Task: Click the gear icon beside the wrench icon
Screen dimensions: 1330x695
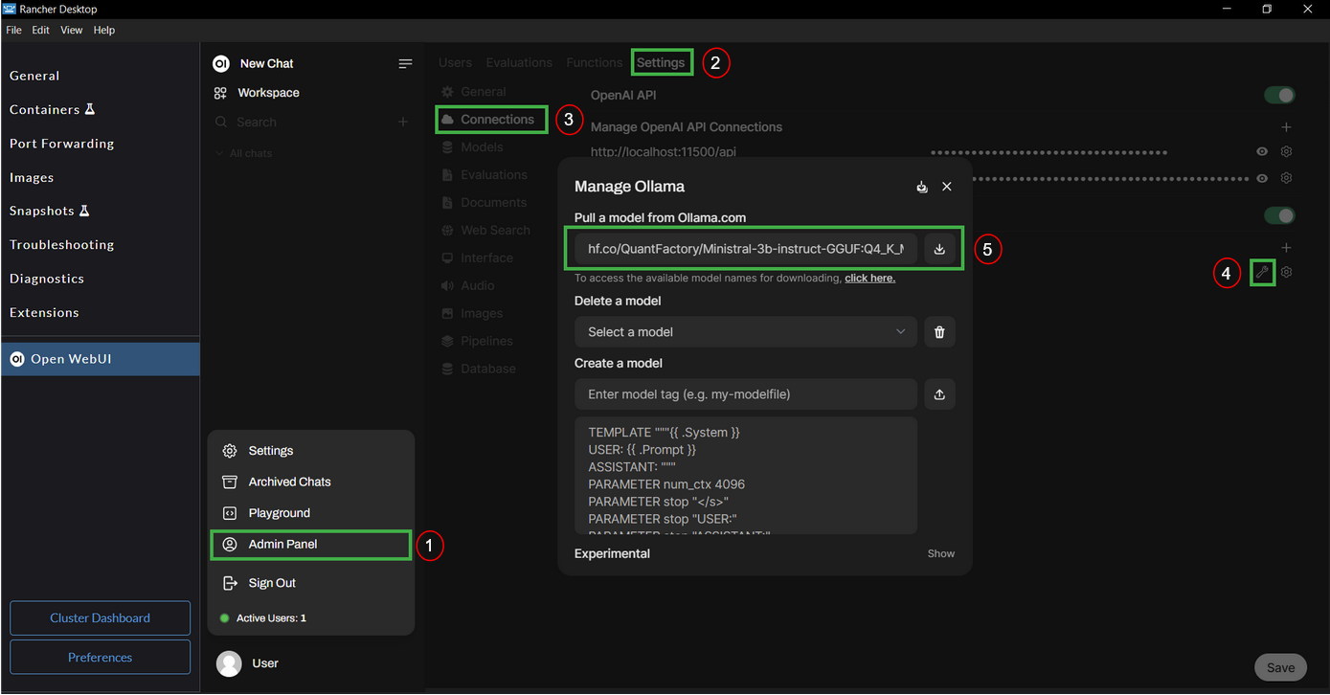Action: coord(1287,272)
